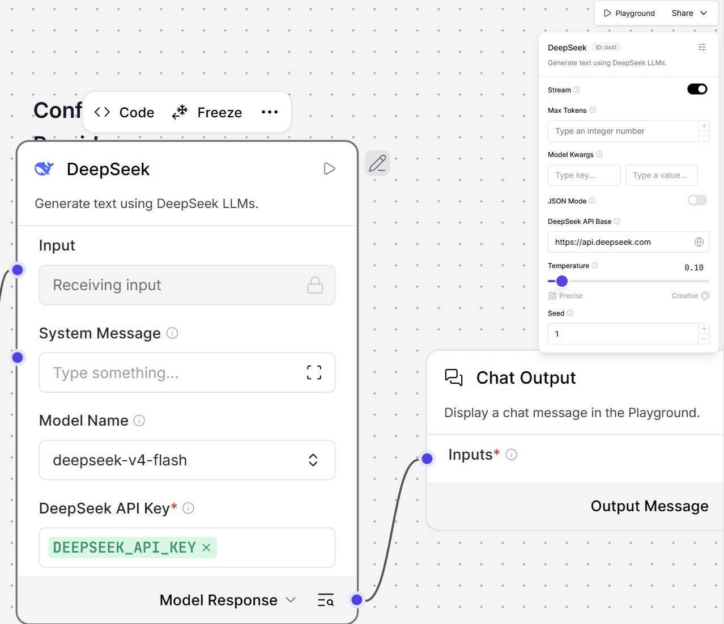Open the Playground

pos(629,13)
